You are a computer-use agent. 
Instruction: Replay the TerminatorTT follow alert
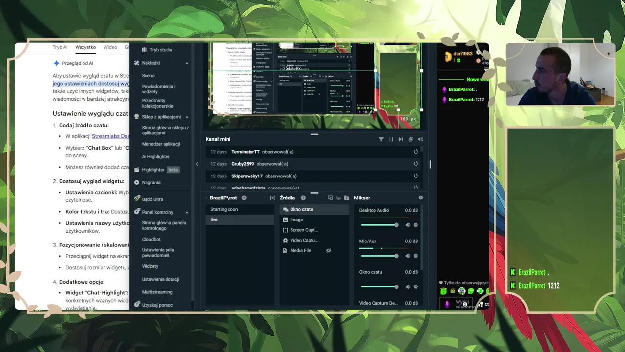tap(416, 152)
